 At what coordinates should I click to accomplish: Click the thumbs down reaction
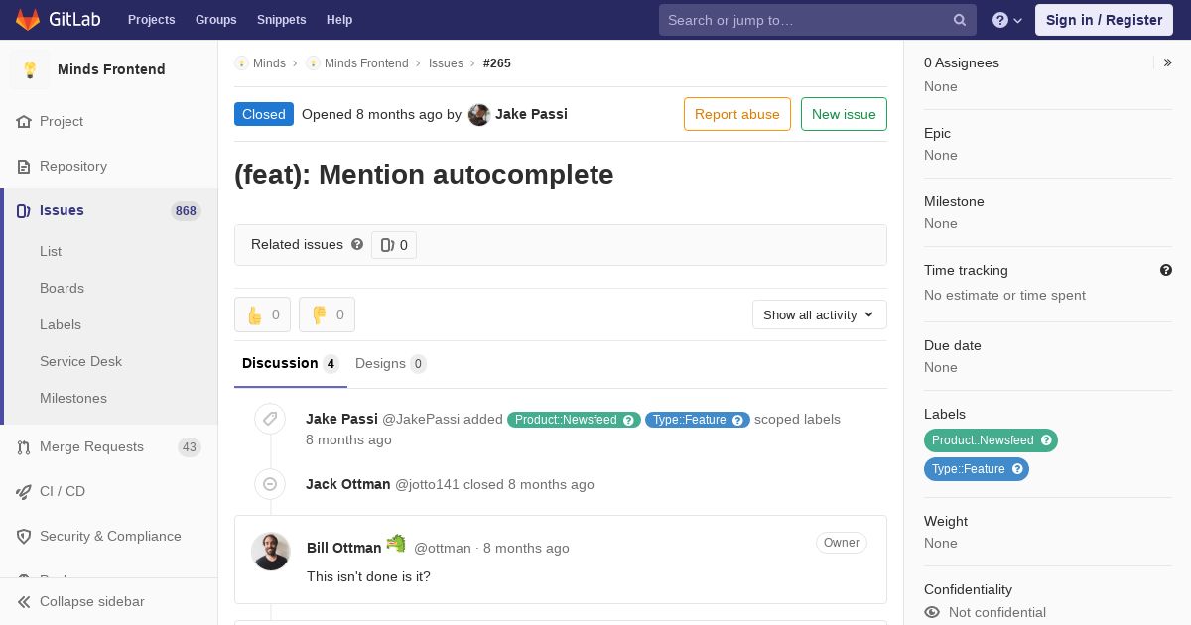coord(327,314)
